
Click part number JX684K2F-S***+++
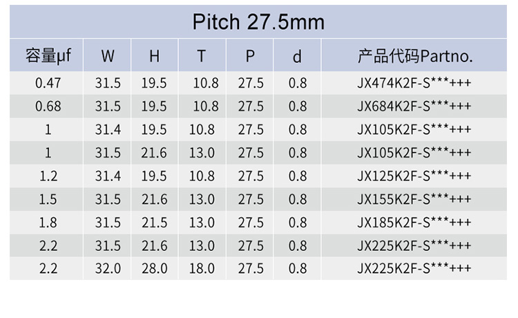414,106
